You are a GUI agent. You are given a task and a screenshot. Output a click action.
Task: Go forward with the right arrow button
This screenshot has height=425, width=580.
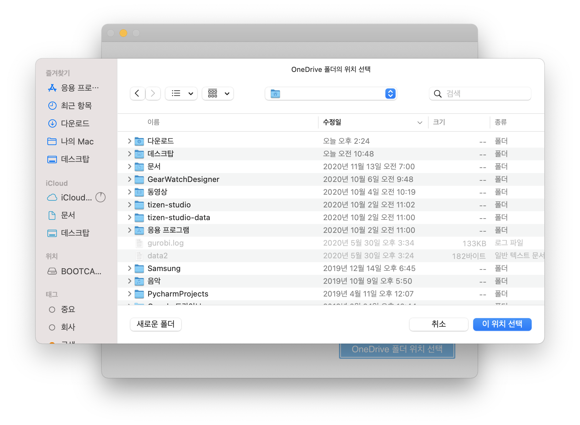[x=153, y=94]
